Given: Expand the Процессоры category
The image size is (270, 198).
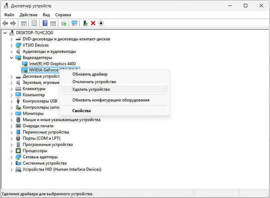Looking at the screenshot, I should click(x=12, y=151).
